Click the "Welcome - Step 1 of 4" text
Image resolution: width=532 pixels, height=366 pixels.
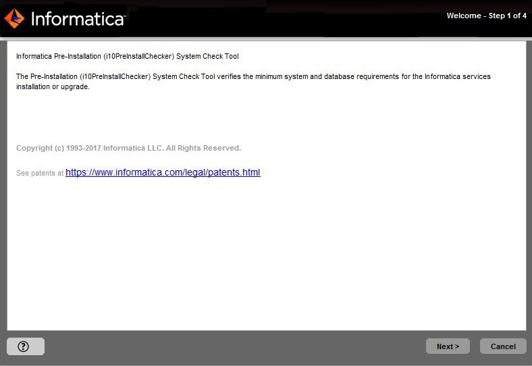point(487,16)
